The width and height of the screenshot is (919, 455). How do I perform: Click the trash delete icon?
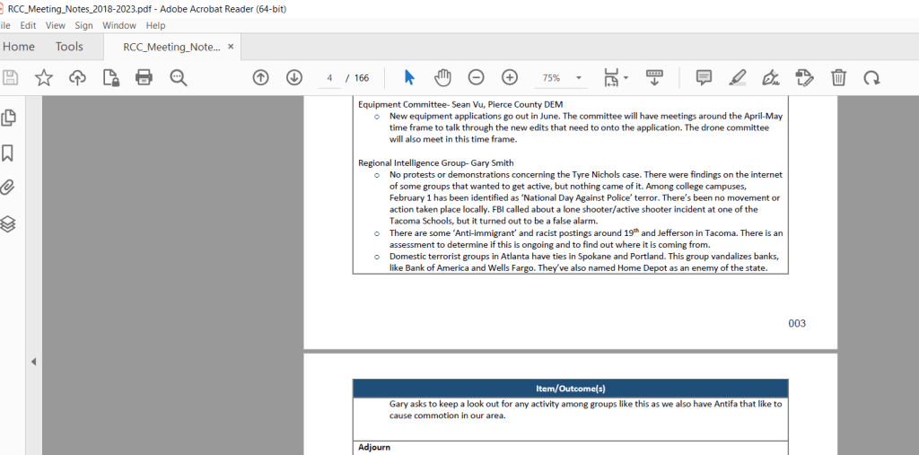pos(838,78)
